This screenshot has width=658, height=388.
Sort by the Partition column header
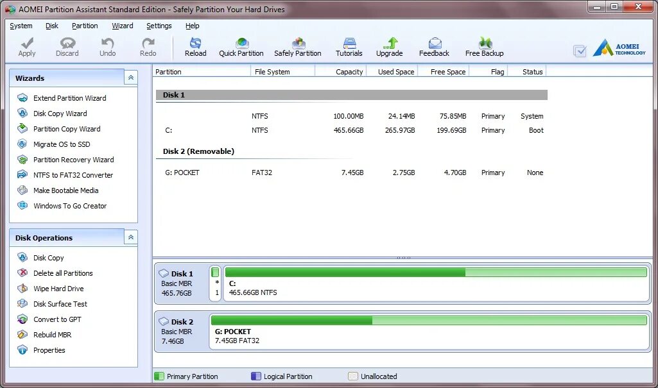point(202,72)
